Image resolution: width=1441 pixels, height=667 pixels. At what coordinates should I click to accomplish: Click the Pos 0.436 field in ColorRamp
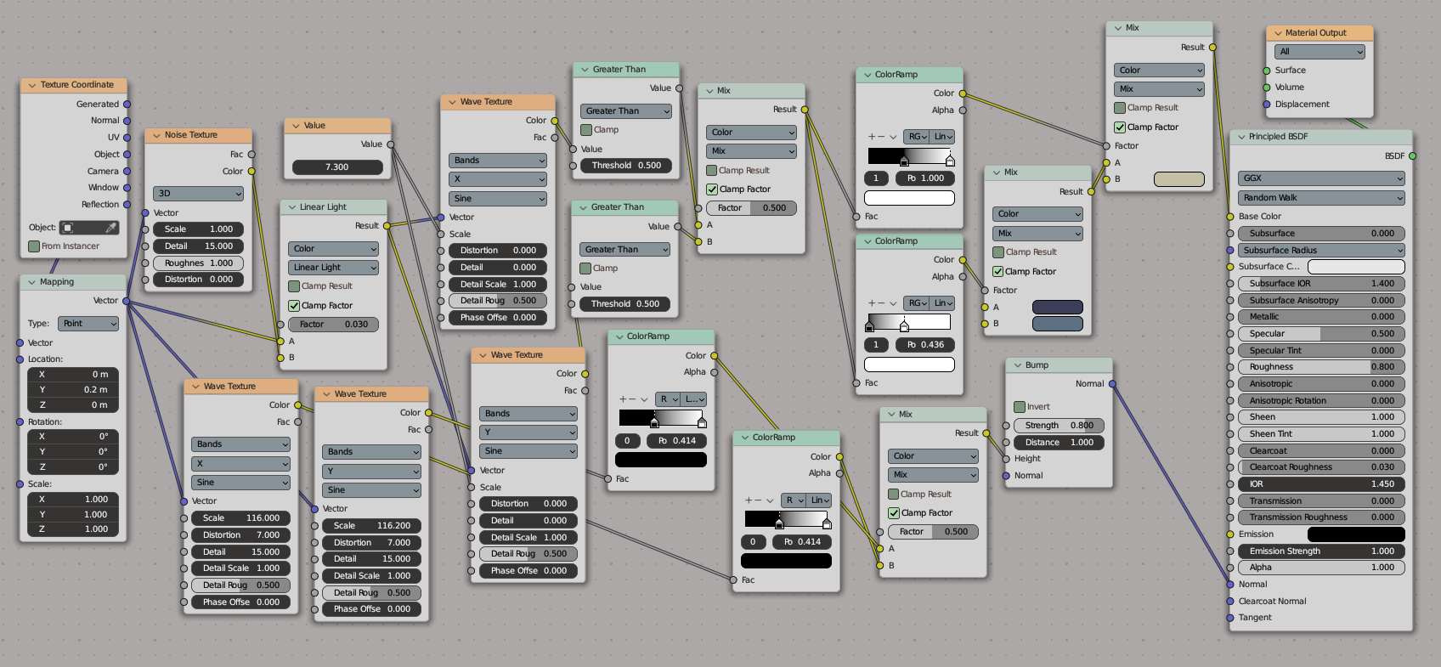point(925,345)
